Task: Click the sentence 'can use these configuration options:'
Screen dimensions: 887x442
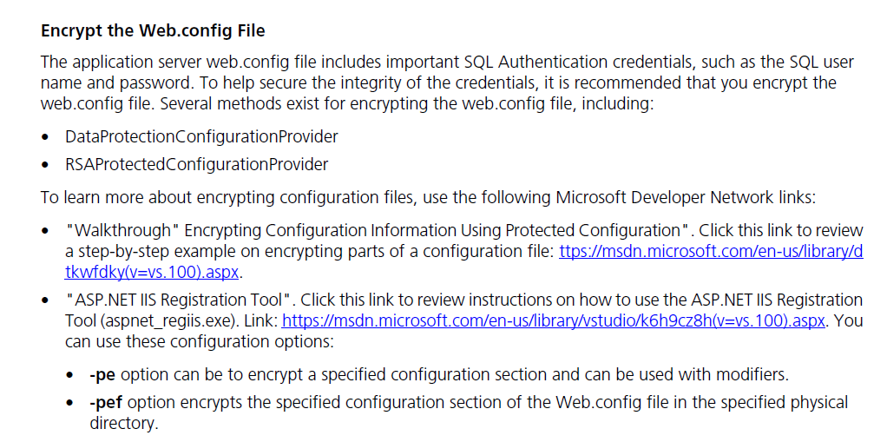Action: point(200,342)
